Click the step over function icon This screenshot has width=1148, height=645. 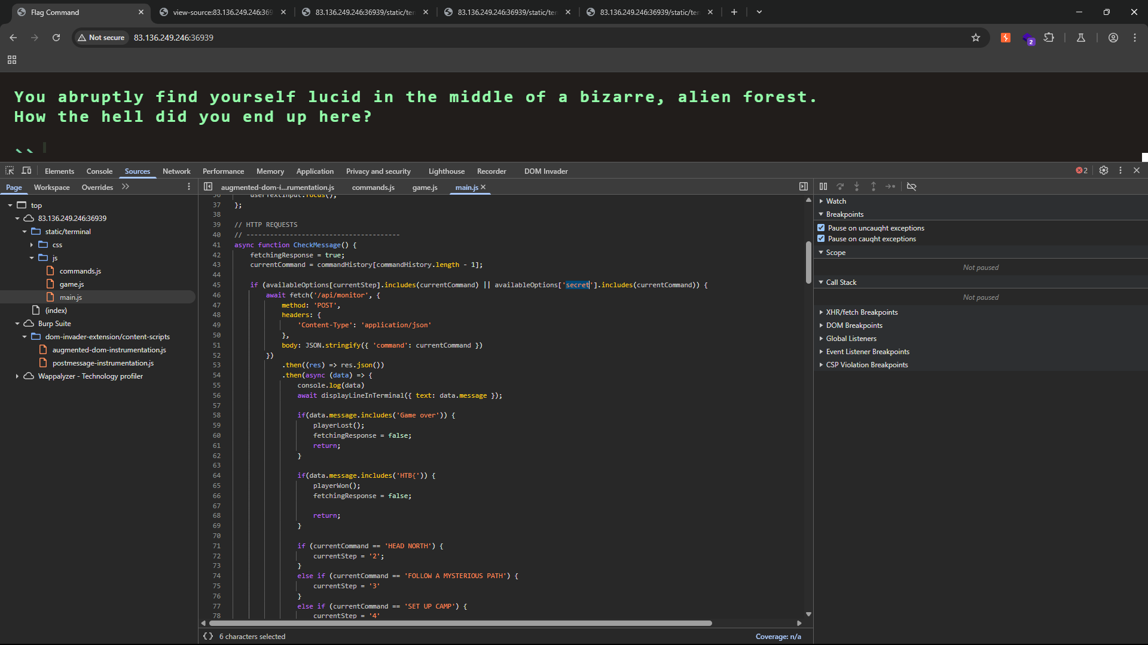pos(840,187)
